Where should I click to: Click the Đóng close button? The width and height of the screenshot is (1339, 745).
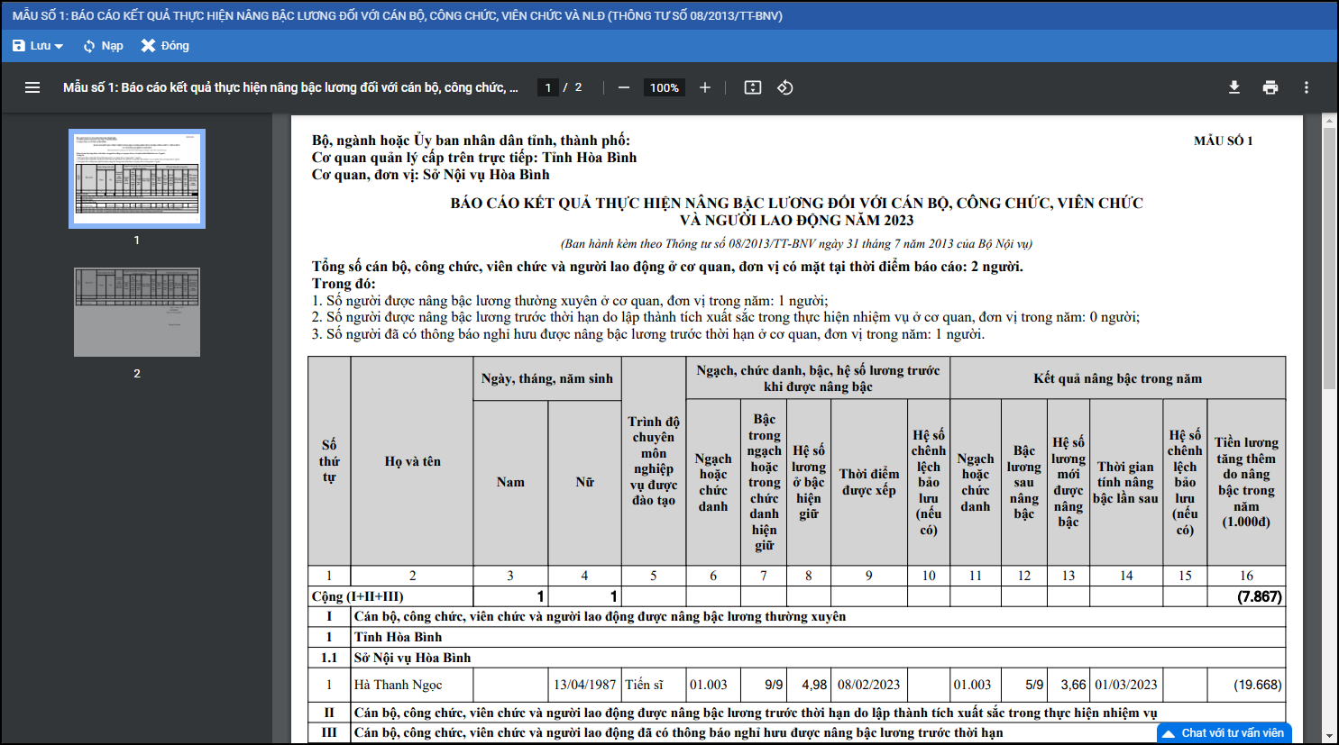point(165,46)
